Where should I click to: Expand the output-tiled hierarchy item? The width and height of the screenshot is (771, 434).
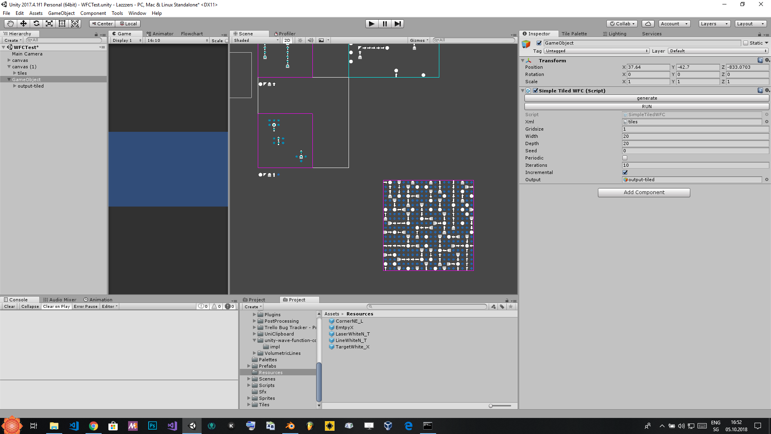coord(15,86)
